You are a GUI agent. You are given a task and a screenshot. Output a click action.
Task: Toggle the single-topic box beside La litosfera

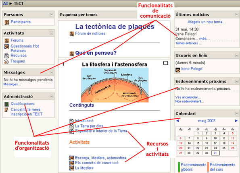[x=166, y=63]
